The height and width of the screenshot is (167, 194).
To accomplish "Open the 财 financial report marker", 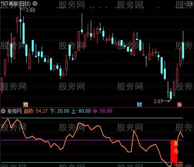I will click(139, 105).
